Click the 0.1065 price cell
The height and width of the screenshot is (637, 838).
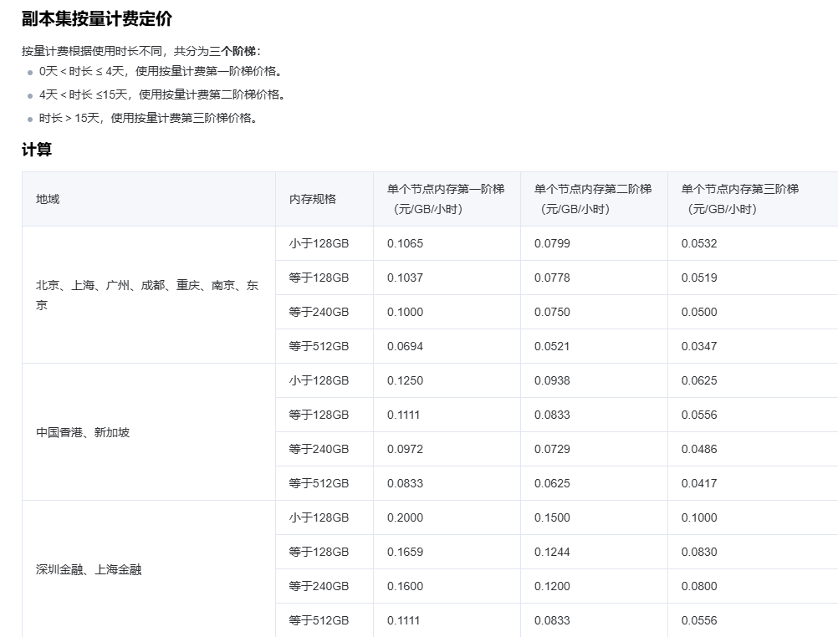(405, 243)
